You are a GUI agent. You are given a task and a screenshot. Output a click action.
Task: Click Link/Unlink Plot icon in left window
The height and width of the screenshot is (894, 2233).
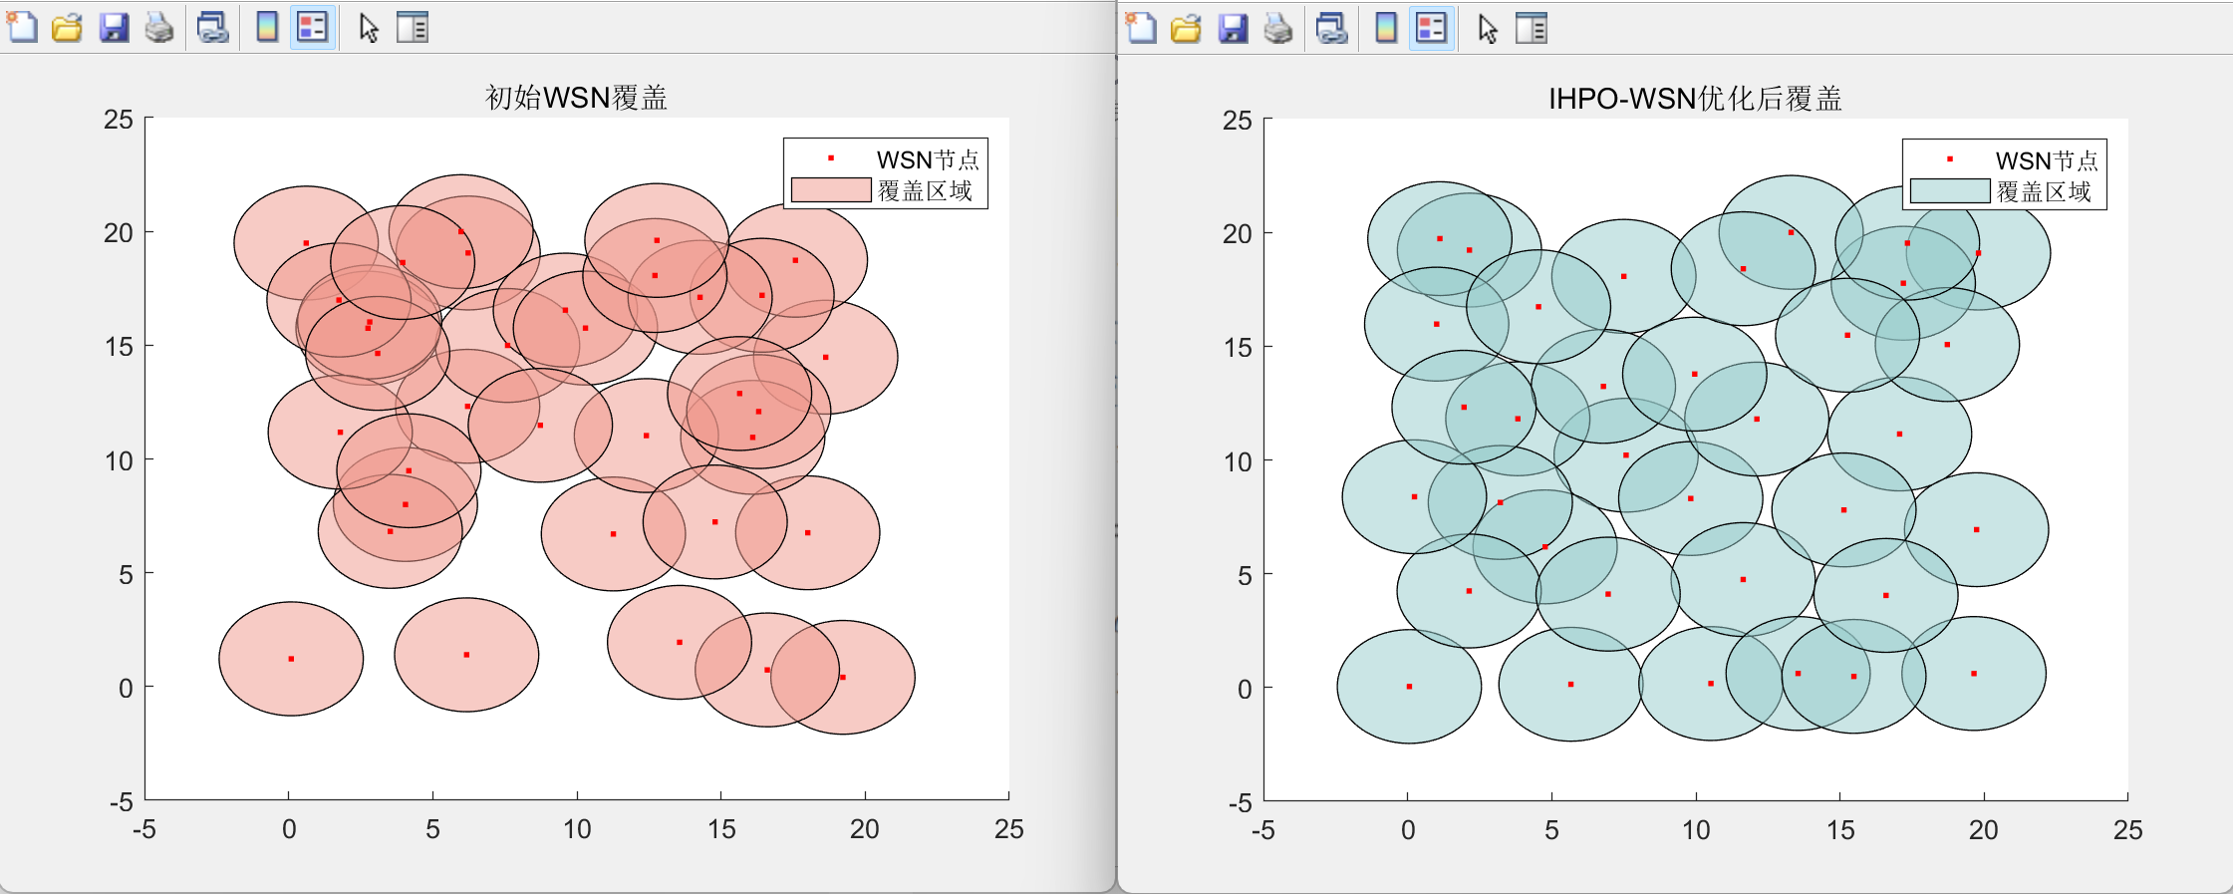212,27
